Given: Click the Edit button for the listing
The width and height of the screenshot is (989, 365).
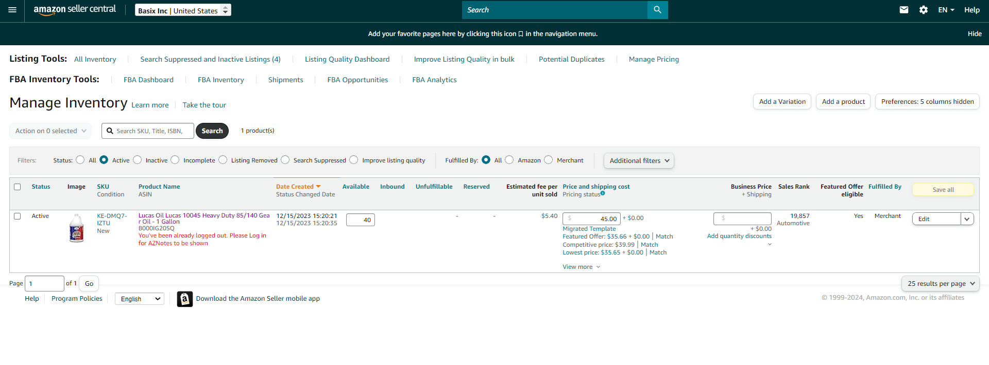Looking at the screenshot, I should coord(936,219).
